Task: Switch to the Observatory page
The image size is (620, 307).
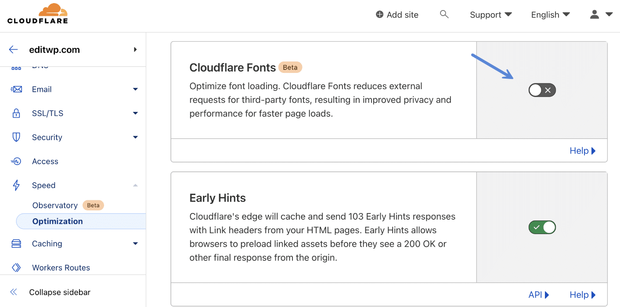Action: (55, 205)
